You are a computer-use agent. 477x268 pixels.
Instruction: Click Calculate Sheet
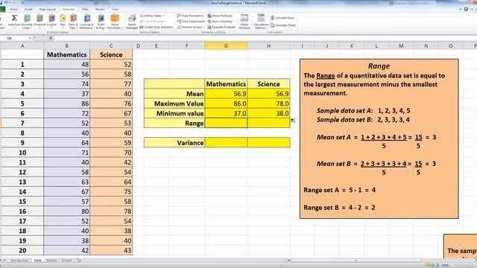283,25
